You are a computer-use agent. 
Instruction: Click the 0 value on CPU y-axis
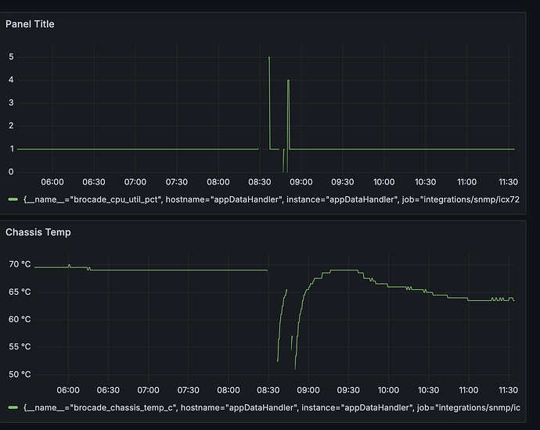pos(11,172)
